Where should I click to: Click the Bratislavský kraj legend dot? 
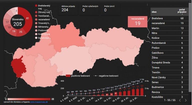pos(36,5)
